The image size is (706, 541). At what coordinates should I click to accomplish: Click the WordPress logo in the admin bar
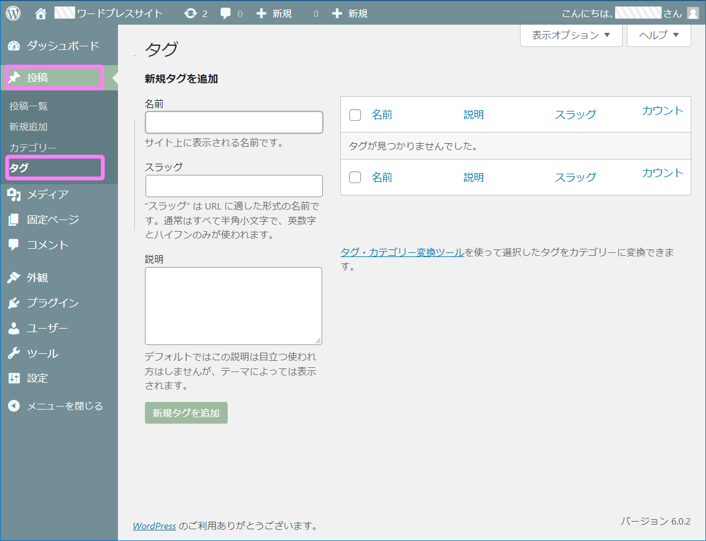tap(12, 12)
